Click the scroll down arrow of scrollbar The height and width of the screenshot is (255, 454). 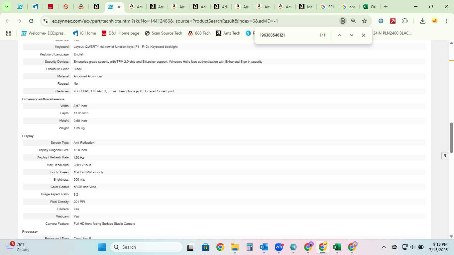click(x=451, y=236)
